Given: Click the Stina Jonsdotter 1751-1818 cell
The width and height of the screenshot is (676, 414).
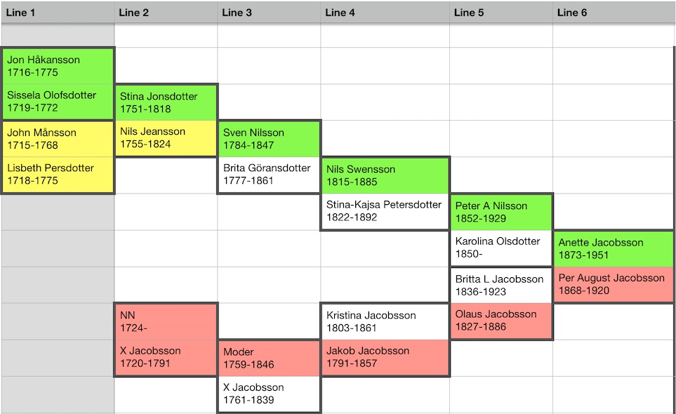Looking at the screenshot, I should pyautogui.click(x=166, y=102).
